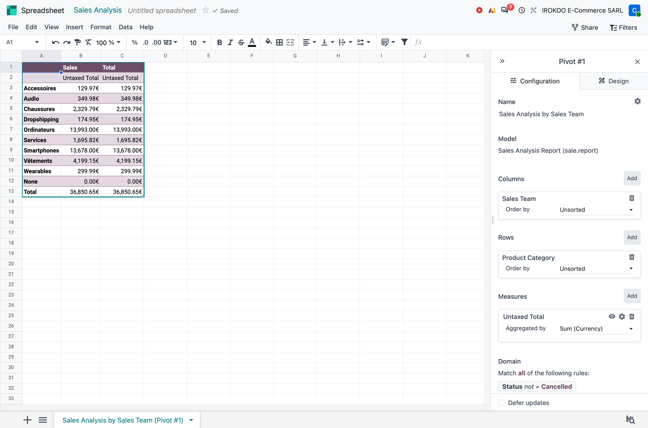Viewport: 648px width, 428px height.
Task: Toggle Untaxed Total measure visibility eye
Action: coord(612,317)
